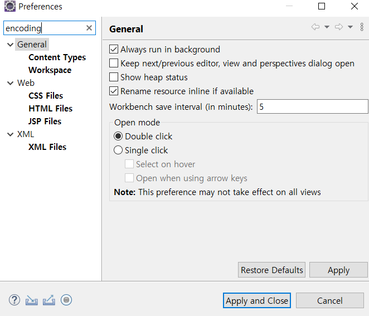369x316 pixels.
Task: Click the Workbench save interval field
Action: tap(312, 106)
